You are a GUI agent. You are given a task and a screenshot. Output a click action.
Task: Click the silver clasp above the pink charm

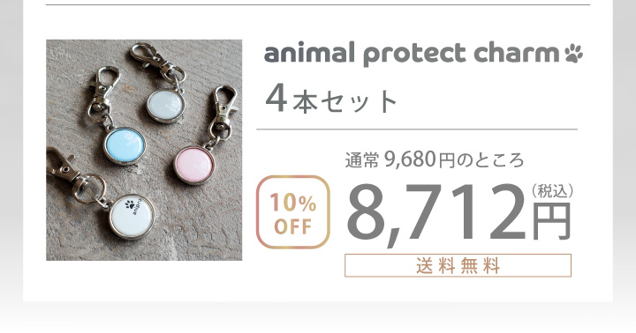click(223, 115)
